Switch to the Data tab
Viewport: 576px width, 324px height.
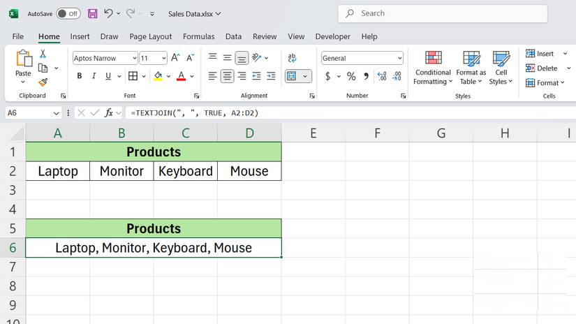234,36
